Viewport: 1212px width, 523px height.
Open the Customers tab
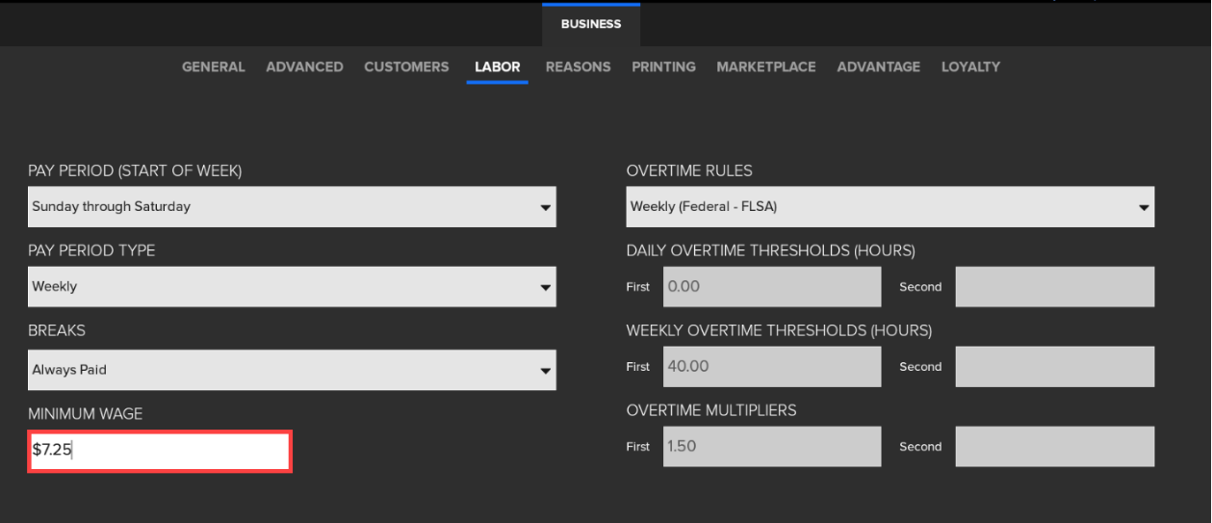pyautogui.click(x=406, y=66)
